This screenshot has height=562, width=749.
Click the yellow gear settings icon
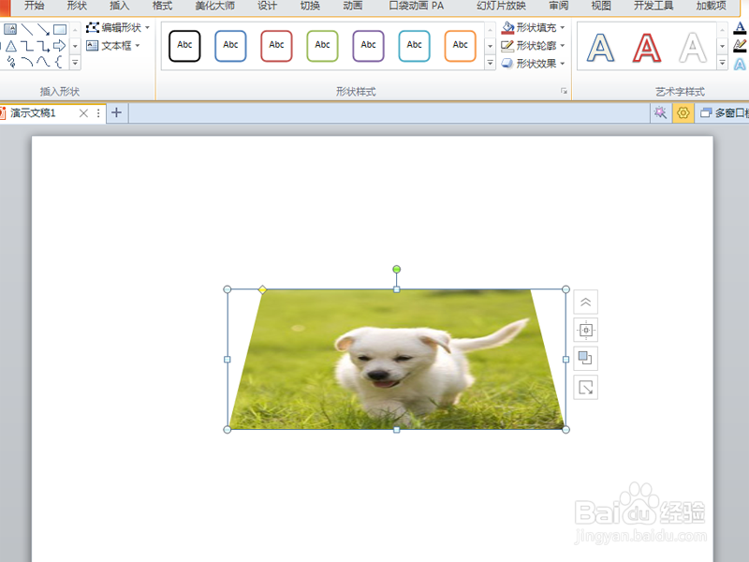pyautogui.click(x=683, y=112)
